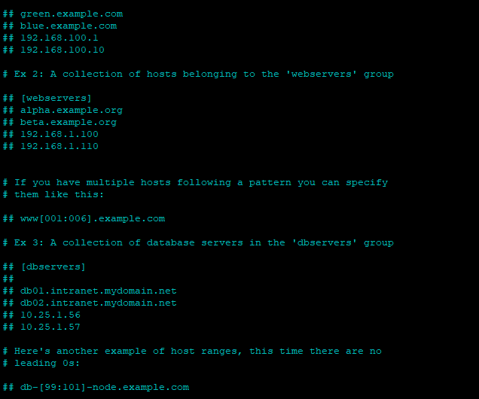Click the green.example.com host line

click(63, 14)
